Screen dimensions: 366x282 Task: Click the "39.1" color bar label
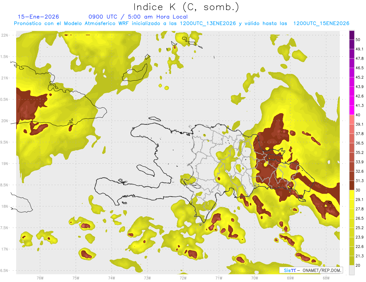pyautogui.click(x=360, y=124)
